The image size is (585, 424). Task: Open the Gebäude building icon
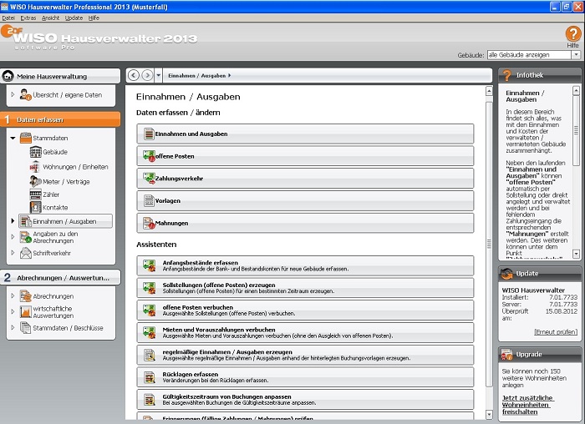pyautogui.click(x=35, y=152)
